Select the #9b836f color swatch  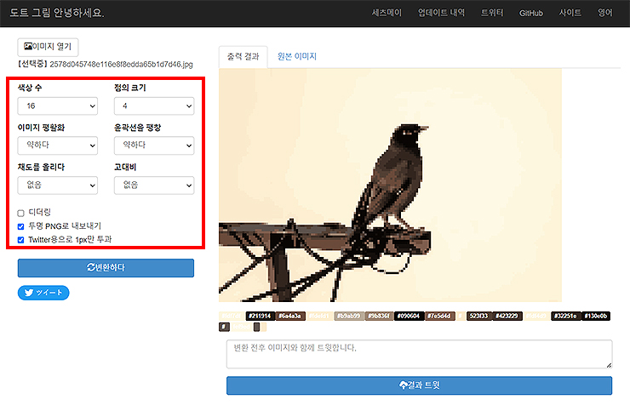tap(379, 316)
